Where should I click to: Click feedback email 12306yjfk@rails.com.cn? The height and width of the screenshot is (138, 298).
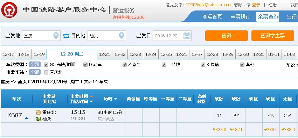coord(208,5)
